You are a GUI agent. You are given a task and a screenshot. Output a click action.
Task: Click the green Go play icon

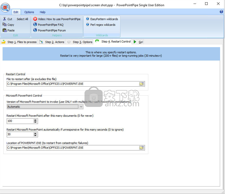point(135,42)
